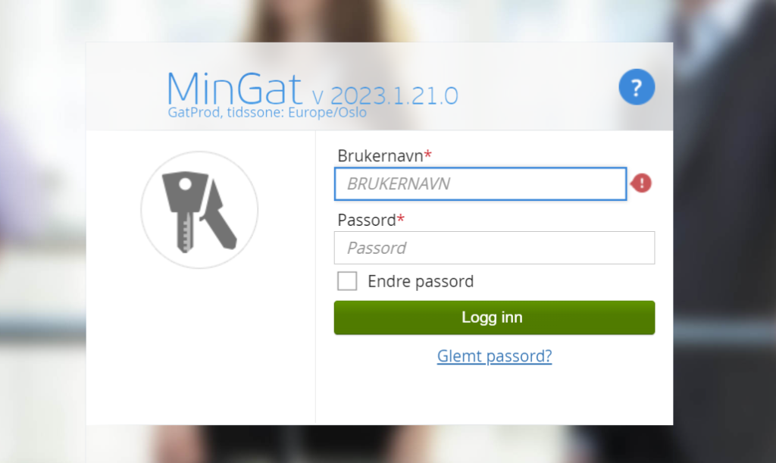Open the Glemt passord? link
776x463 pixels.
(494, 356)
